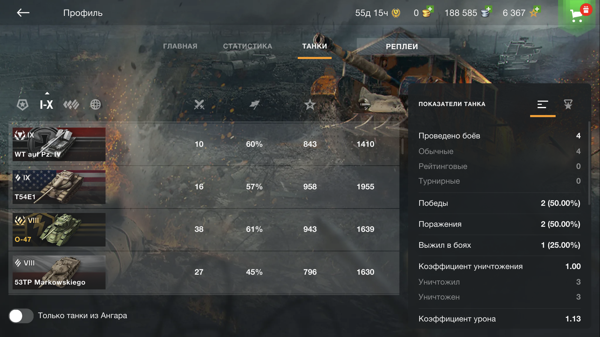The height and width of the screenshot is (337, 600).
Task: Add credits via the silver coins icon
Action: click(486, 12)
